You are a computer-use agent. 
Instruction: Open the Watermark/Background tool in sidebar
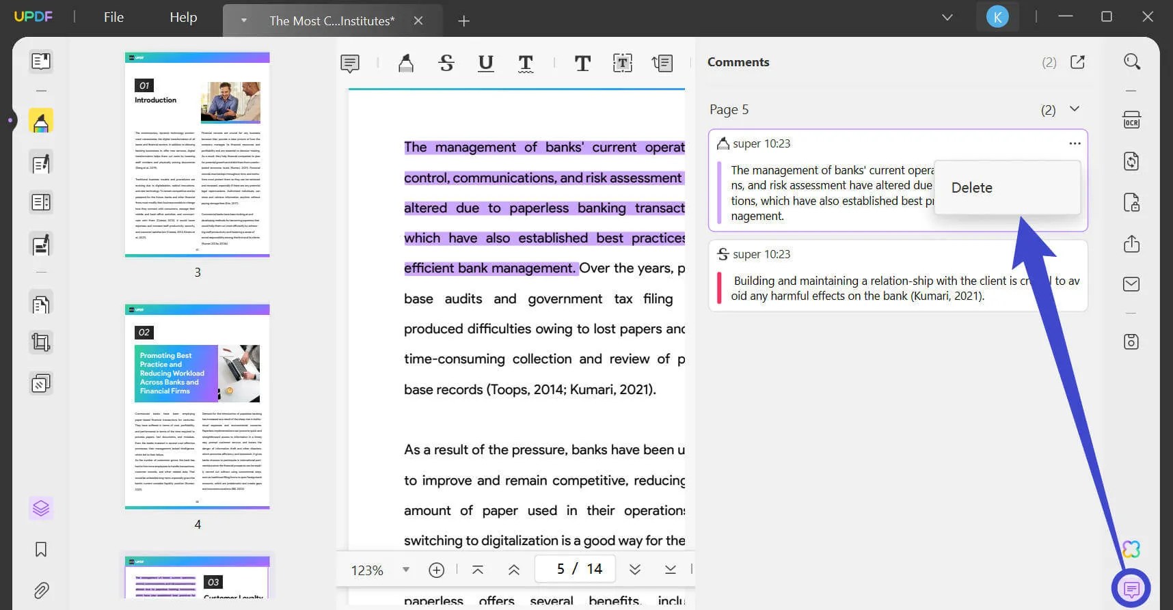[41, 383]
